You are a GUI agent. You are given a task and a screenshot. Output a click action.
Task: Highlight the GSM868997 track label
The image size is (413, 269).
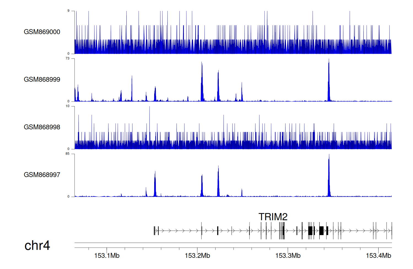pos(42,175)
